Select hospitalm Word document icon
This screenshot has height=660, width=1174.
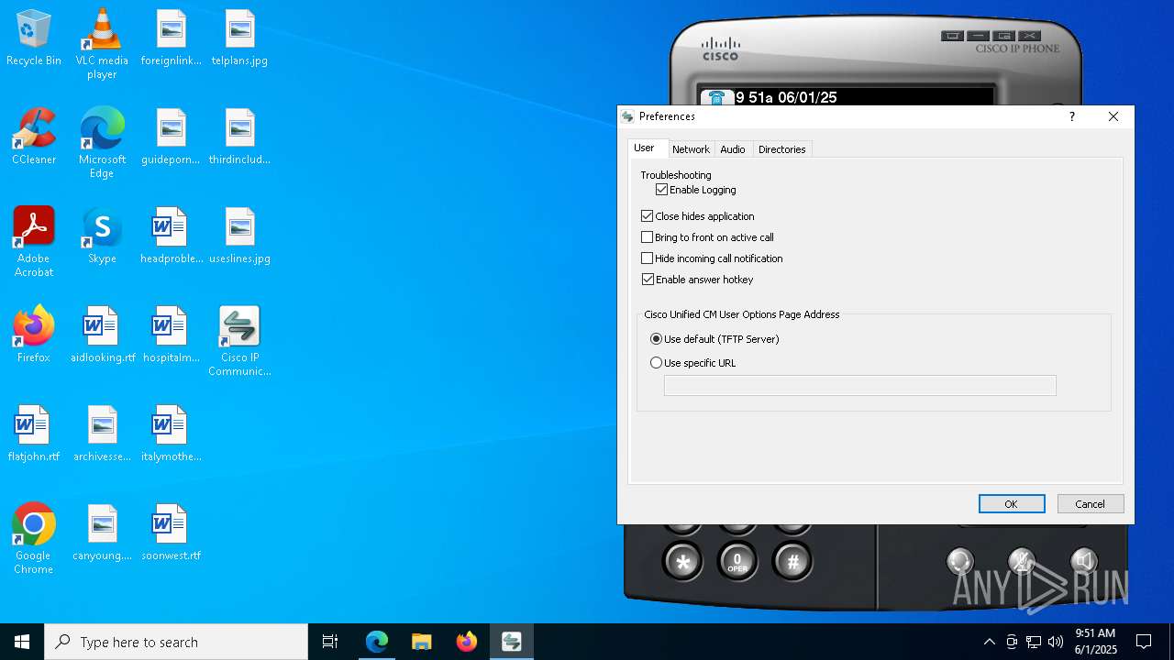click(171, 335)
